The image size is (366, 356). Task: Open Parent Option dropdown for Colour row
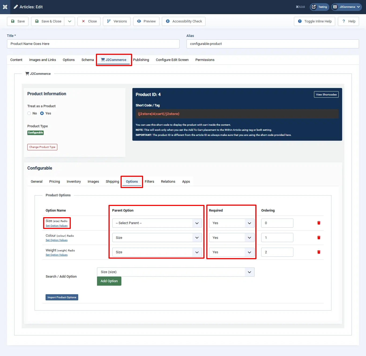coord(157,238)
